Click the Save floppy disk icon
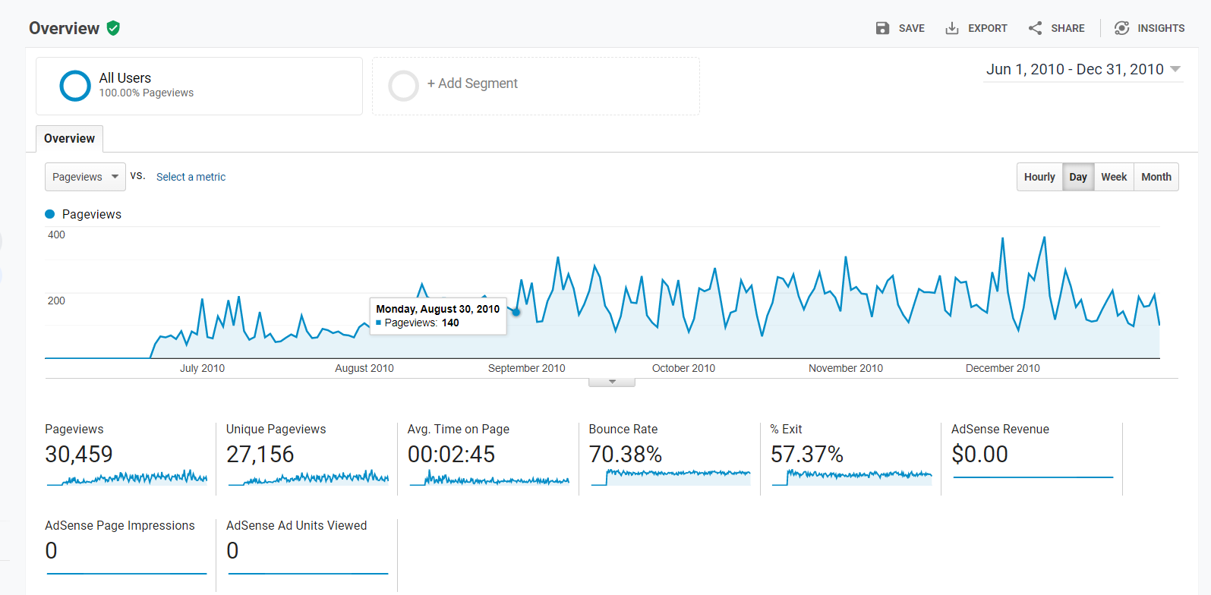1211x595 pixels. pos(882,28)
